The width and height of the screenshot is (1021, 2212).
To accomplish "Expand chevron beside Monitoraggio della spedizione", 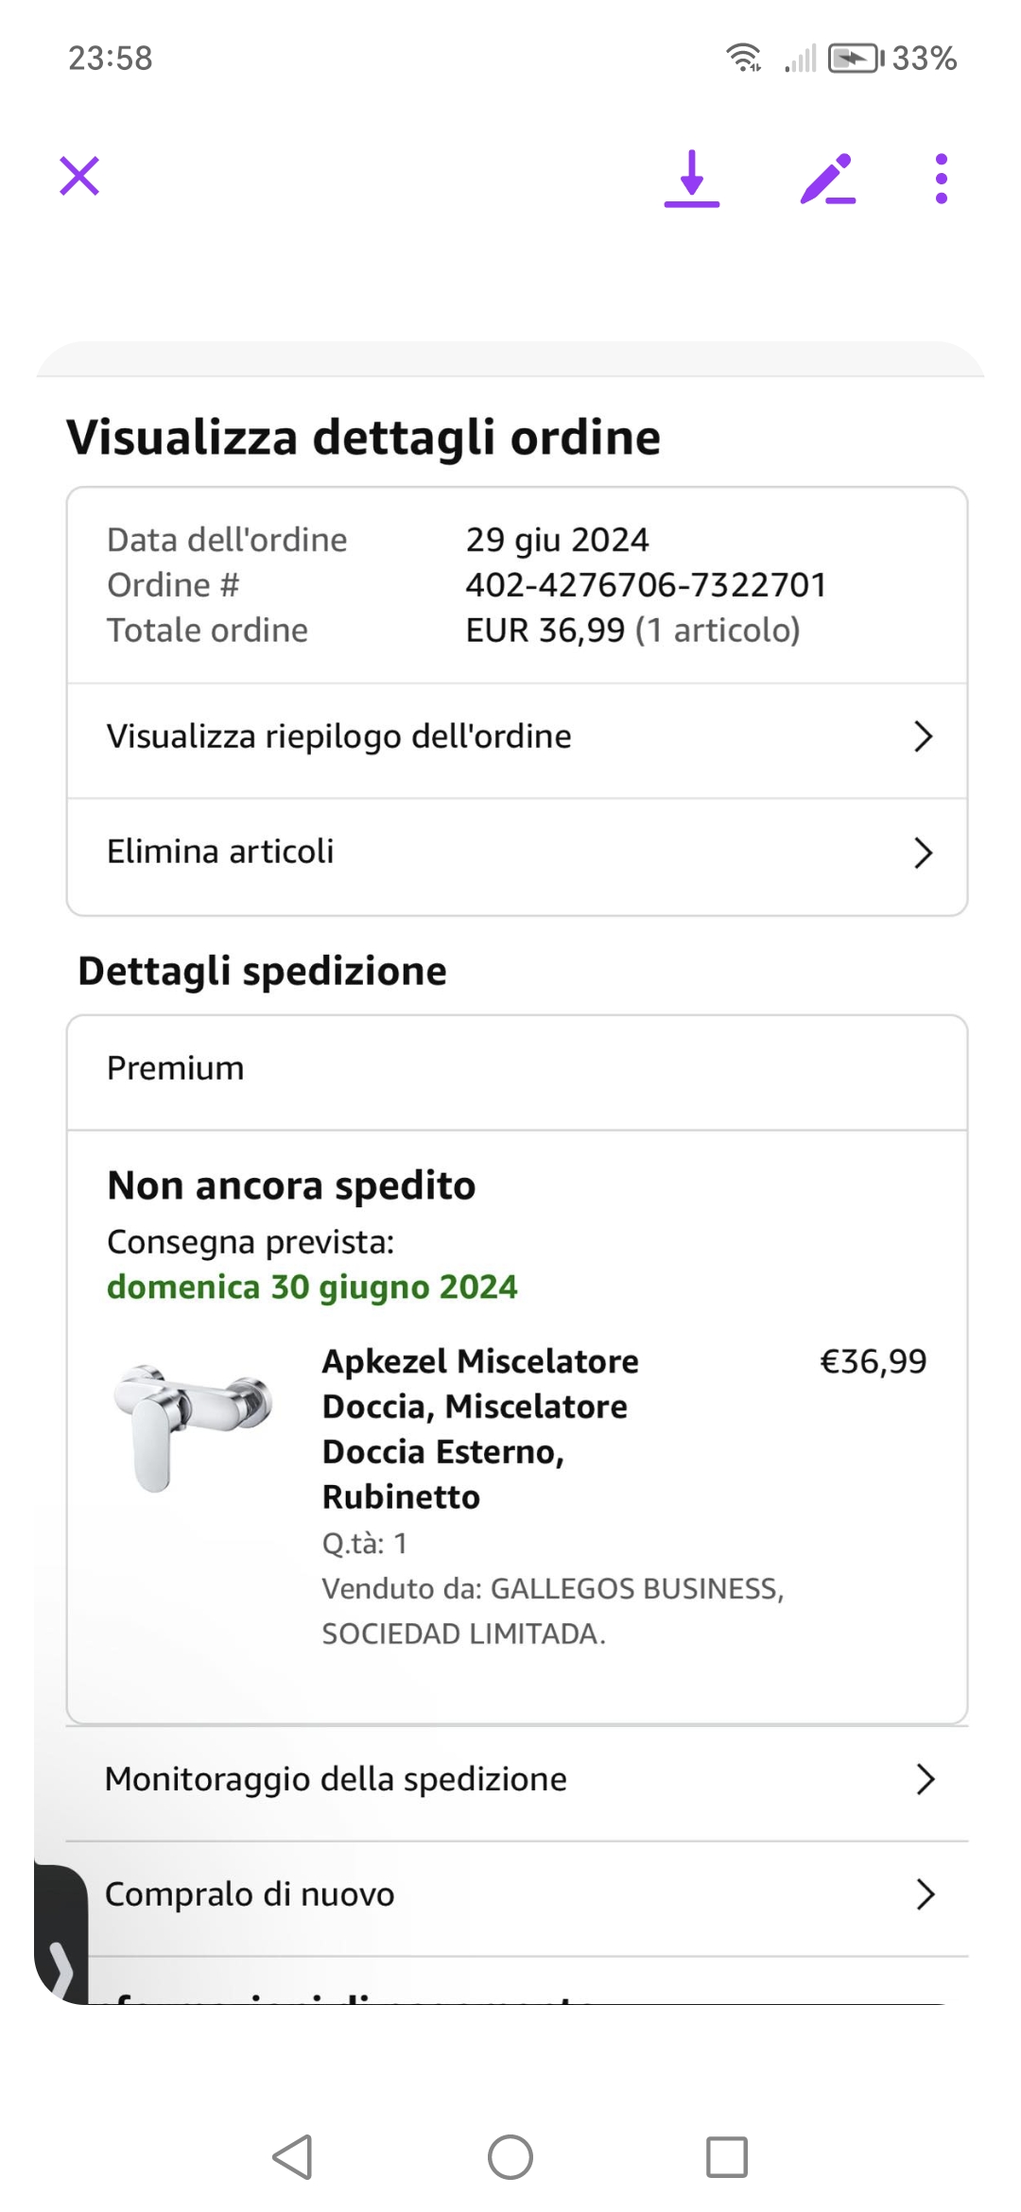I will 926,1779.
